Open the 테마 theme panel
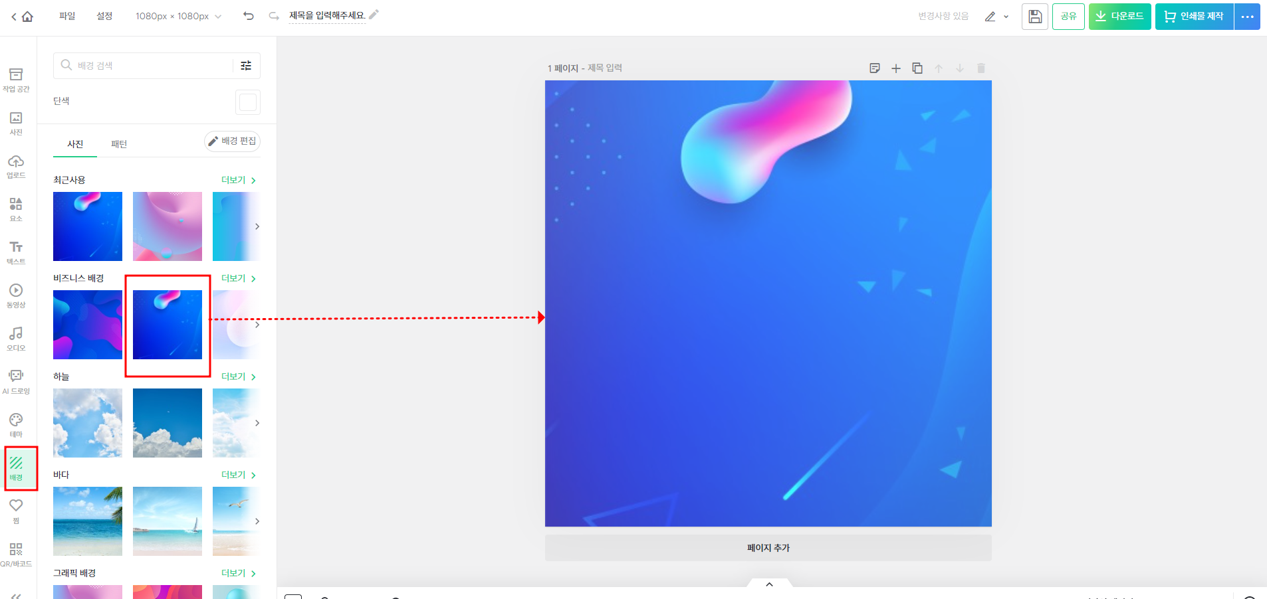The image size is (1267, 599). (16, 425)
